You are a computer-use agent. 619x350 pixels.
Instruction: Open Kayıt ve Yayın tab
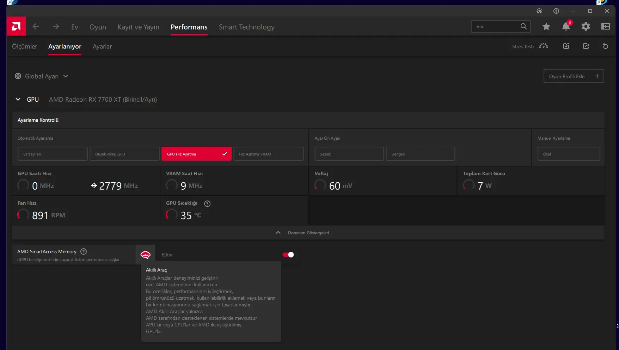138,27
